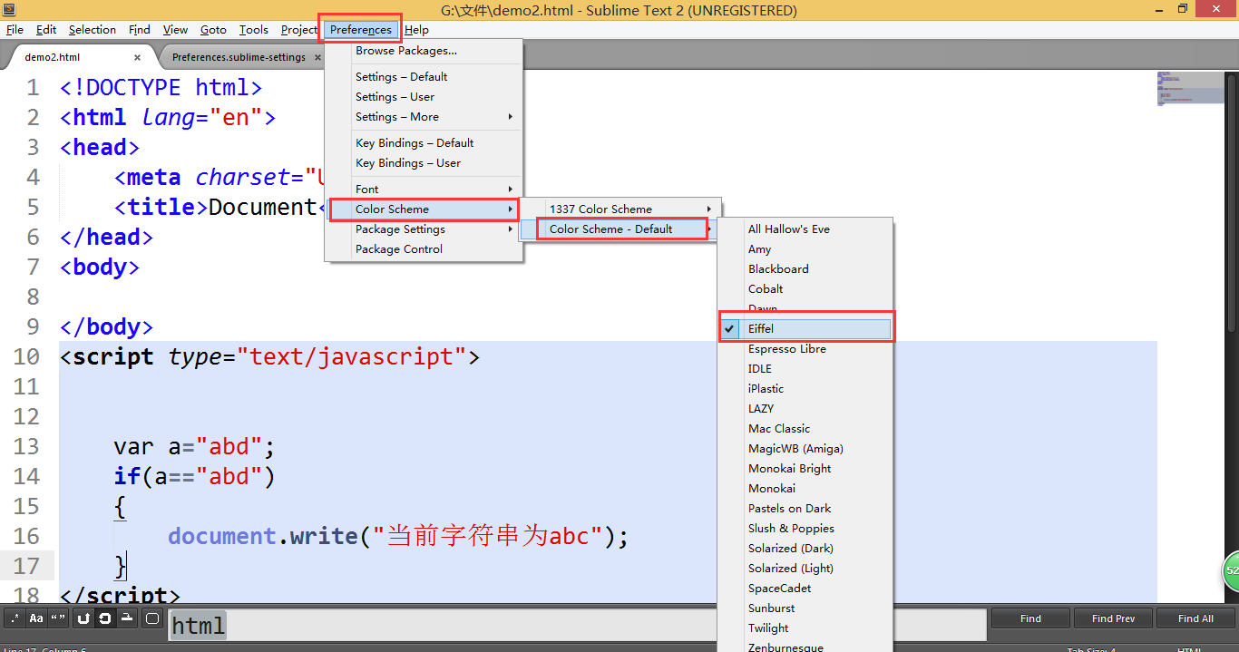Choose Solarized (Dark) color scheme
This screenshot has height=652, width=1239.
coord(805,549)
